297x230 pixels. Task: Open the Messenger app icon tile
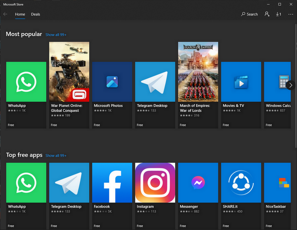click(198, 182)
